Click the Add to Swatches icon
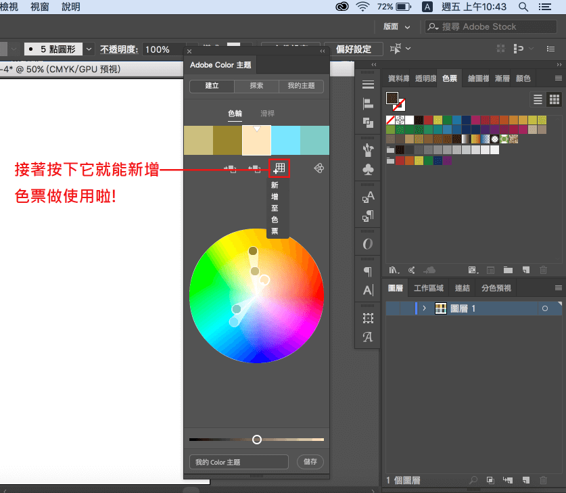Viewport: 566px width, 493px height. click(x=280, y=168)
